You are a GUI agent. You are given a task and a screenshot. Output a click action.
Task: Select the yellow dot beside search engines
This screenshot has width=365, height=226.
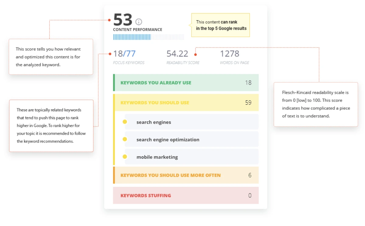(125, 122)
